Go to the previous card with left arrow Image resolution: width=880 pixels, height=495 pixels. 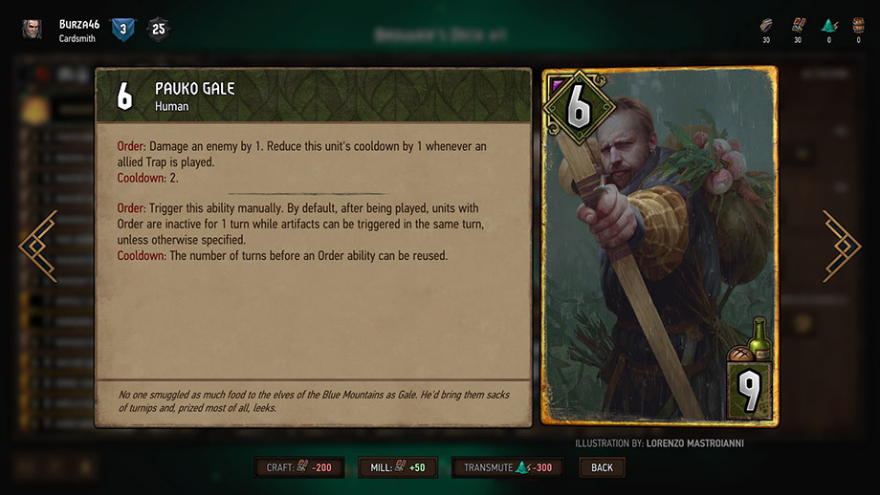(x=38, y=247)
